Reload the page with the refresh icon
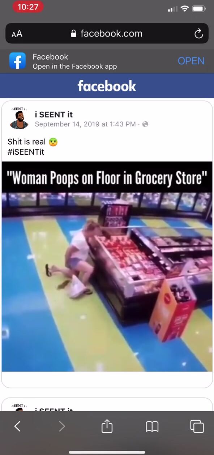The width and height of the screenshot is (214, 455). [198, 34]
